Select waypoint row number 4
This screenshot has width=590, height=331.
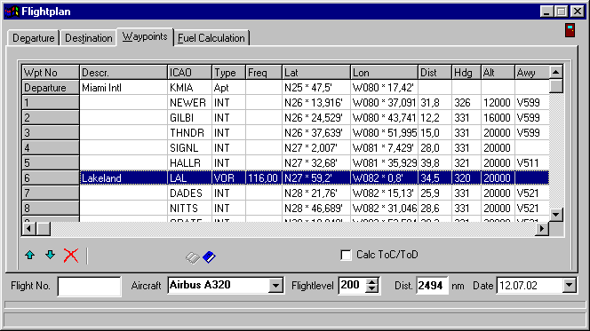(51, 147)
